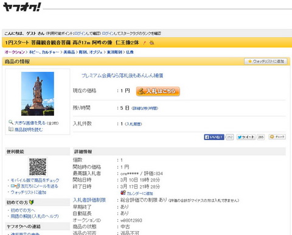292x235 pixels.
Task: Click the チェック button
Action: tap(277, 137)
